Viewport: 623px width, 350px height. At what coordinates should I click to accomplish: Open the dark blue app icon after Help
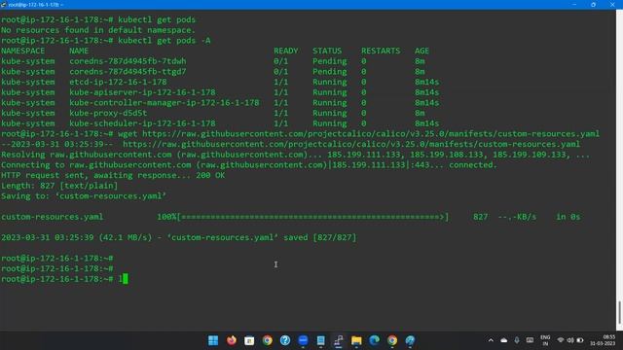[x=303, y=340]
